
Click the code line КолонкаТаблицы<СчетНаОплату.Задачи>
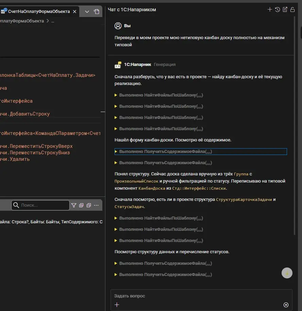coord(48,75)
